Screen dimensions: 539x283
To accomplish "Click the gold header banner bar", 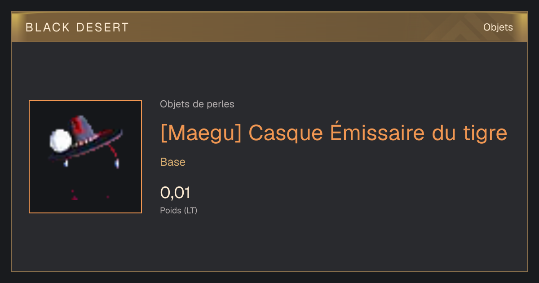I will (269, 27).
